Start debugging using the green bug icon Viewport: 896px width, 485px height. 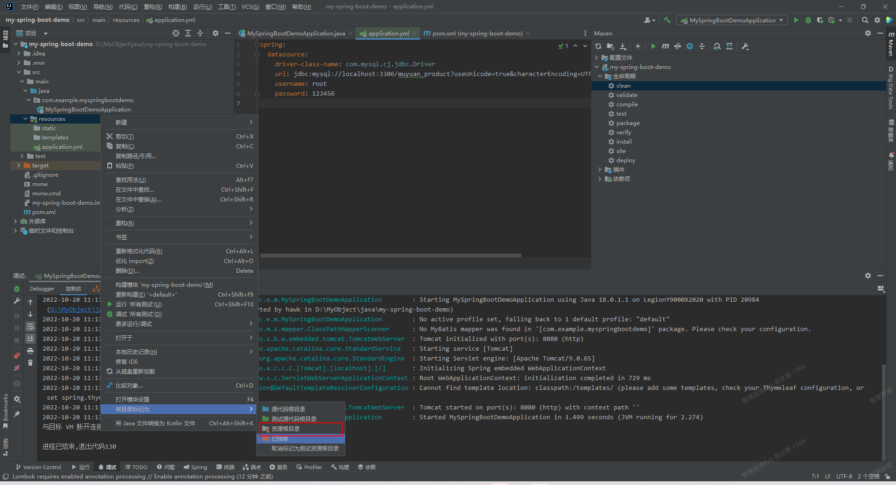pyautogui.click(x=808, y=20)
